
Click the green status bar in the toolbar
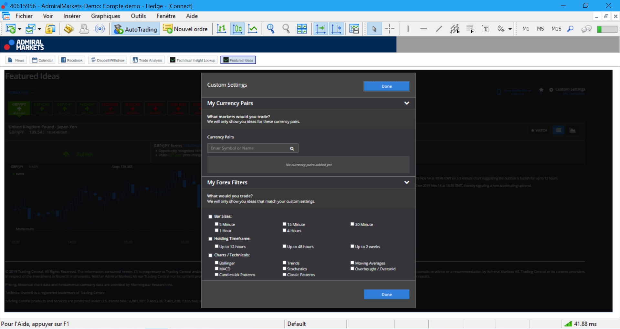pos(607,29)
